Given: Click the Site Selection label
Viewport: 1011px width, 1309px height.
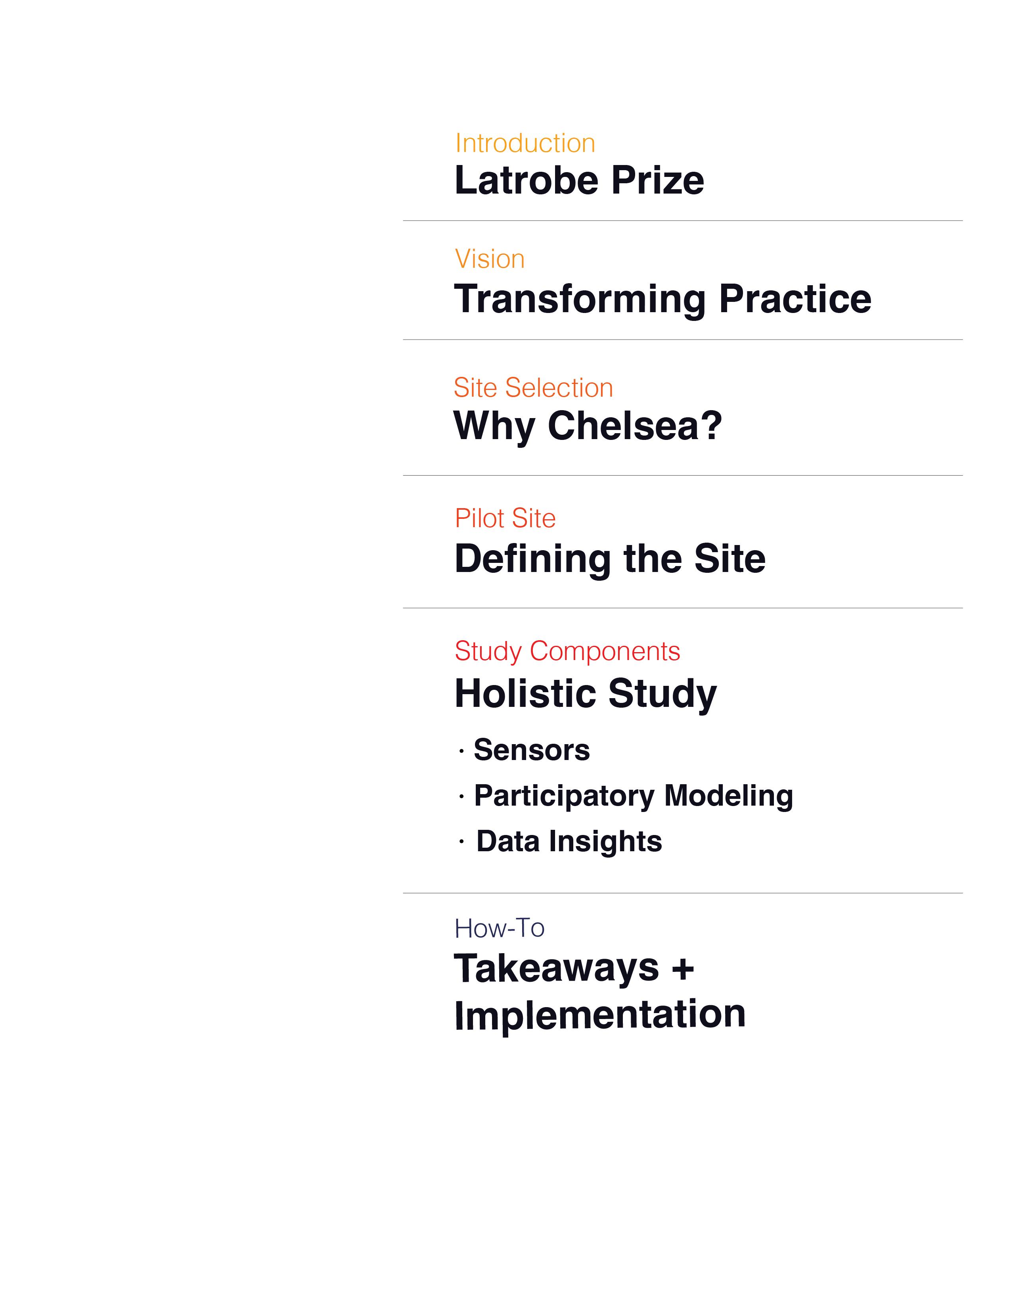Looking at the screenshot, I should (533, 388).
